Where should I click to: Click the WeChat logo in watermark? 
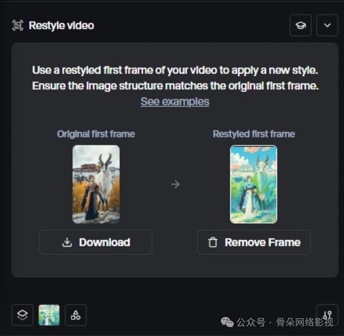(x=229, y=322)
